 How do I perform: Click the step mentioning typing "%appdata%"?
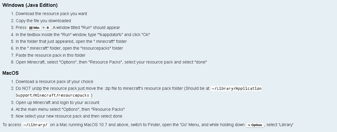[83, 35]
